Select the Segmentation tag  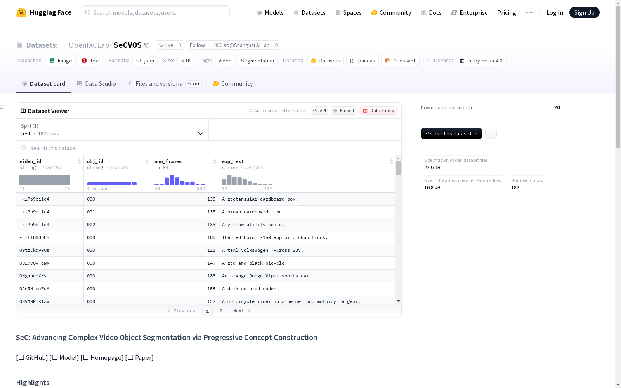(x=257, y=61)
